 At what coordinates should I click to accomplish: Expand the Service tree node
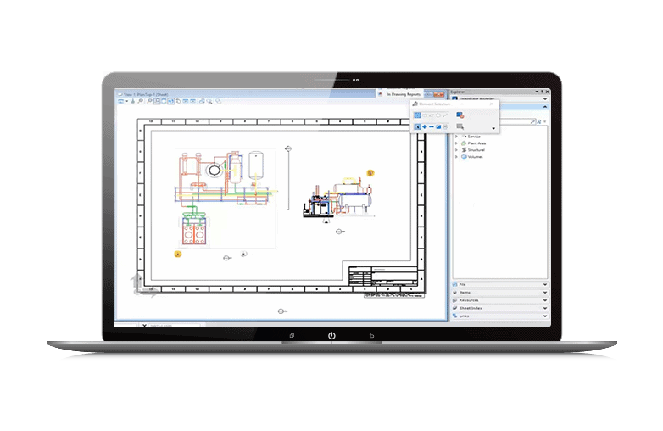pos(456,137)
